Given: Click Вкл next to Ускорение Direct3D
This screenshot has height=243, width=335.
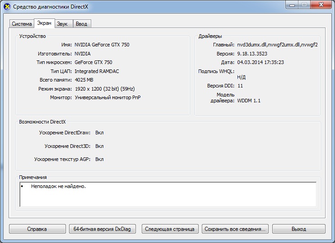Looking at the screenshot, I should click(99, 146).
